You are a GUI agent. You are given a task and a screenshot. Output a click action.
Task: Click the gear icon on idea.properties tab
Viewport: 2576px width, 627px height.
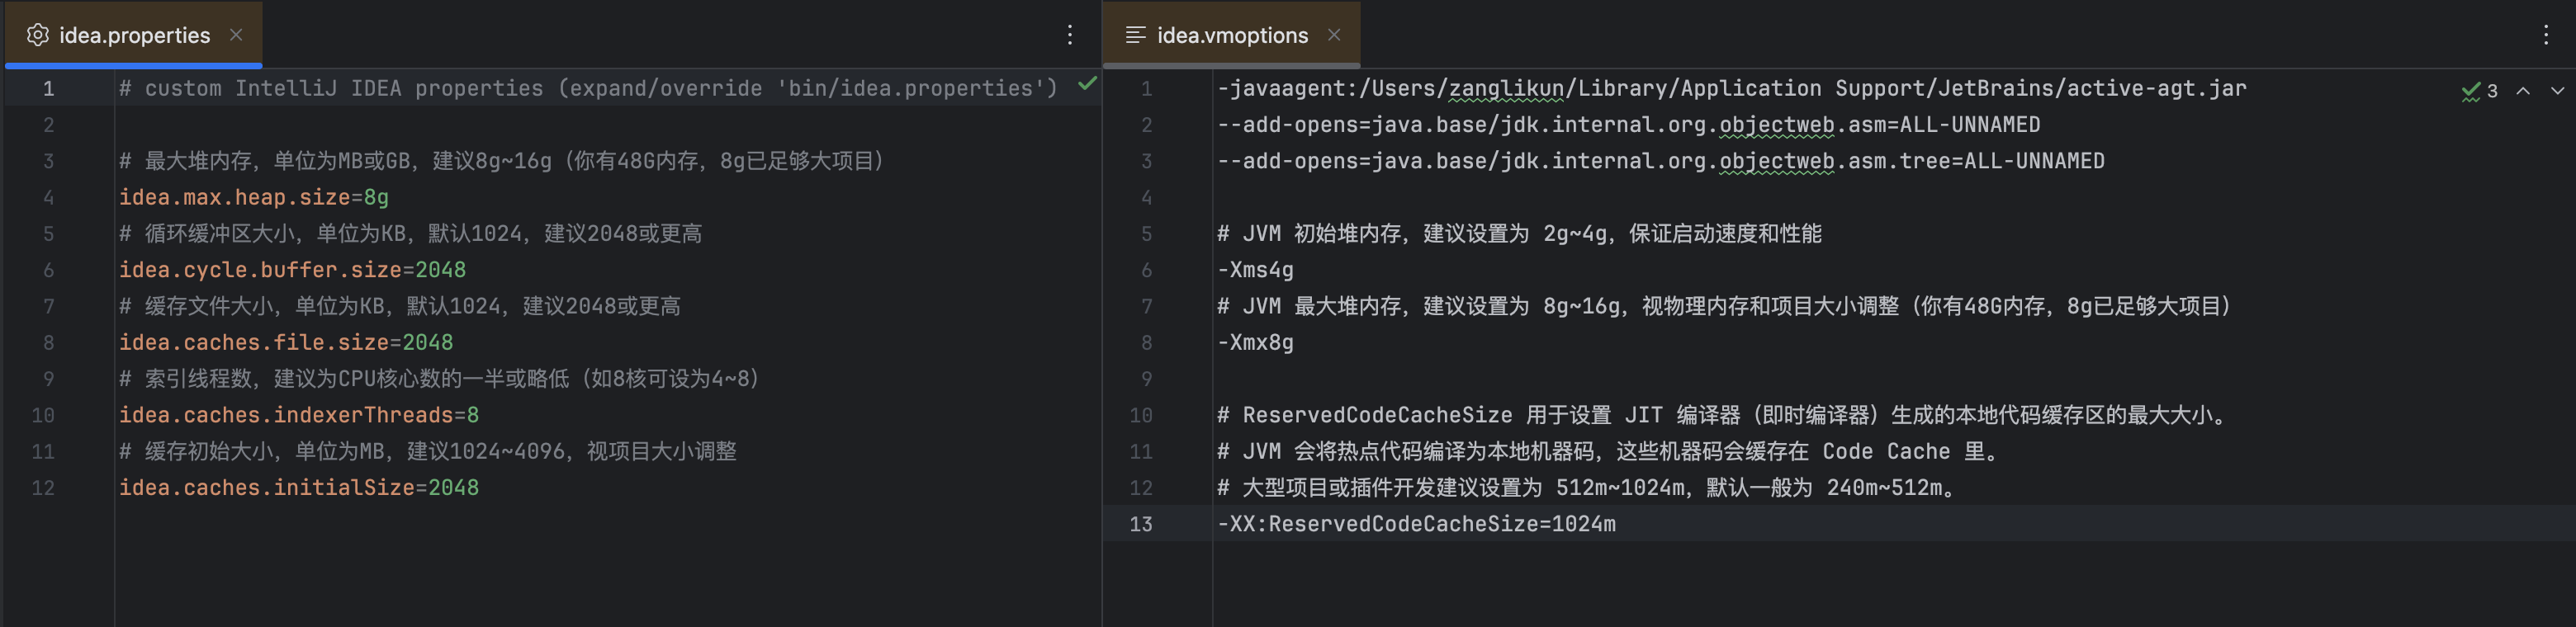37,35
